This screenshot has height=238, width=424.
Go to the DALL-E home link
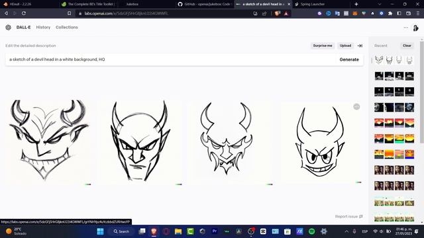[x=24, y=27]
